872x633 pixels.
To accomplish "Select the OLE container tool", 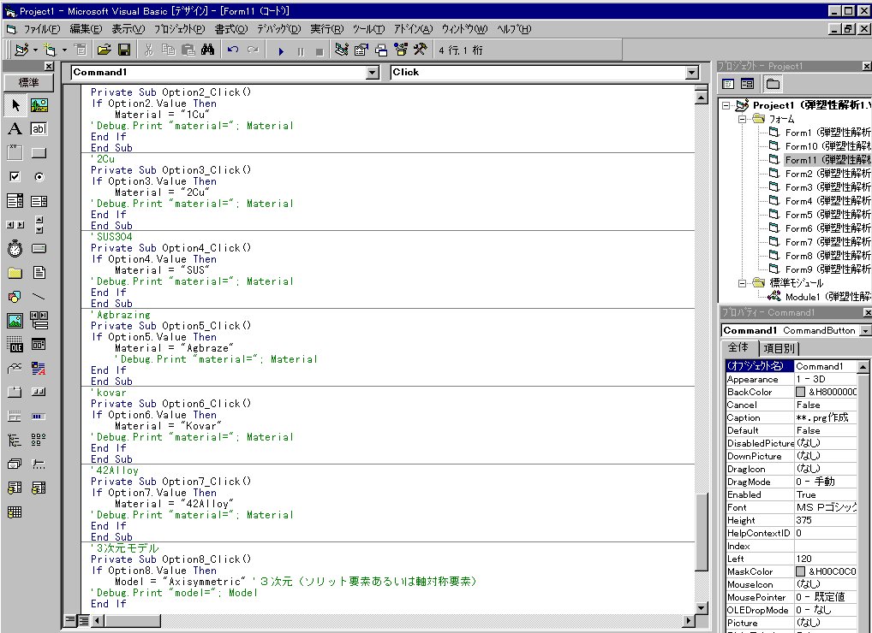I will pyautogui.click(x=15, y=344).
